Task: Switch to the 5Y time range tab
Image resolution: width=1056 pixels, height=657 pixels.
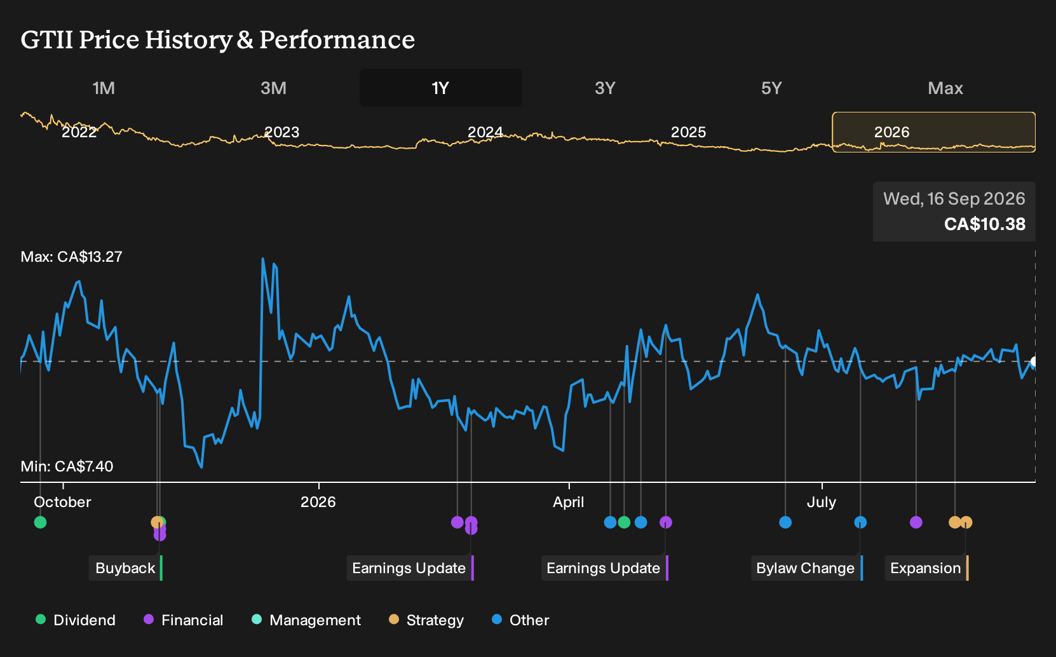Action: tap(771, 88)
